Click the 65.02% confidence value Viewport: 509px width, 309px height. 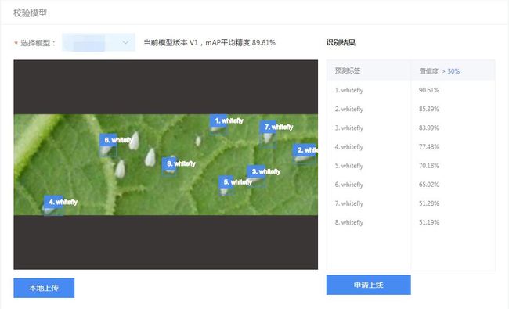429,185
